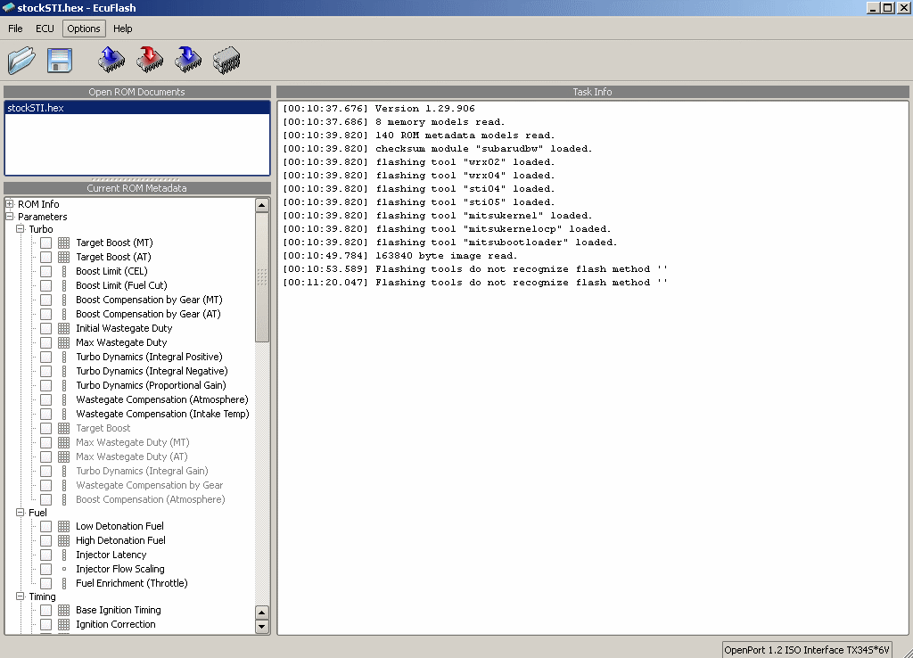Click the OpenPort 1.2 ISO Interface status text
The height and width of the screenshot is (658, 913).
click(x=807, y=650)
